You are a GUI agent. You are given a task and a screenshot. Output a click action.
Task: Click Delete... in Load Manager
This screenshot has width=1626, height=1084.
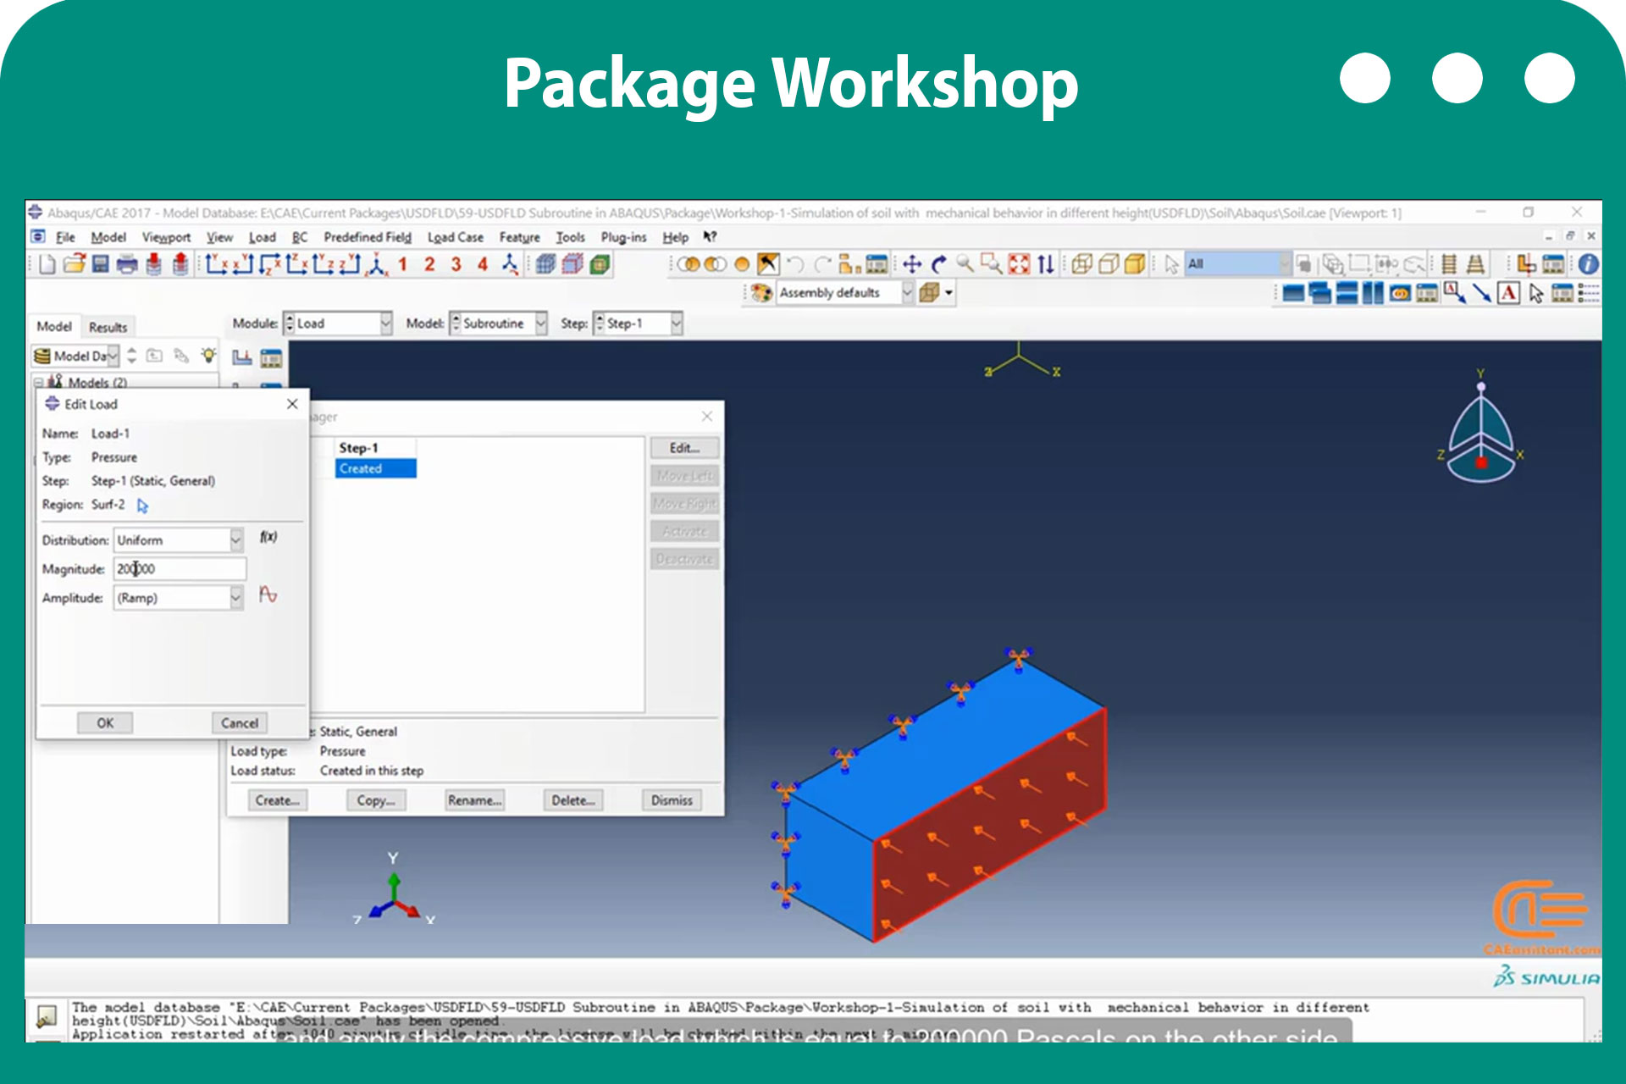(573, 800)
